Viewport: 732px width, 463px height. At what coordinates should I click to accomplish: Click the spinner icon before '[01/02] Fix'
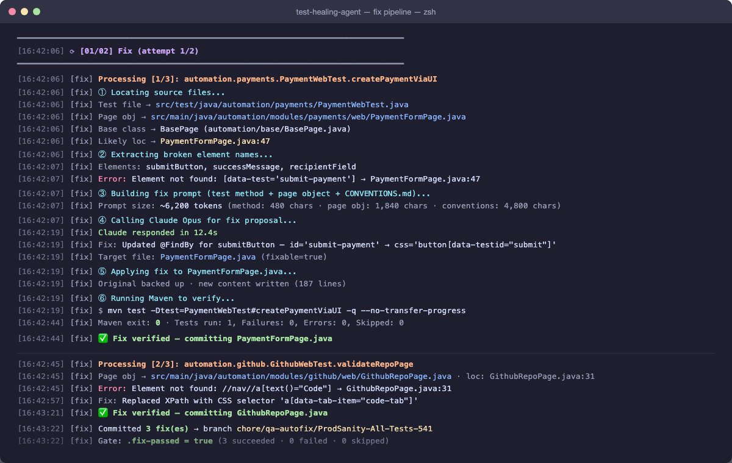click(72, 51)
